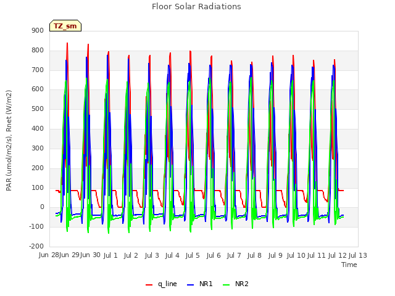Screen dimensions: 395x296
Task: Click the TZ_sm annotation label
Action: click(65, 26)
